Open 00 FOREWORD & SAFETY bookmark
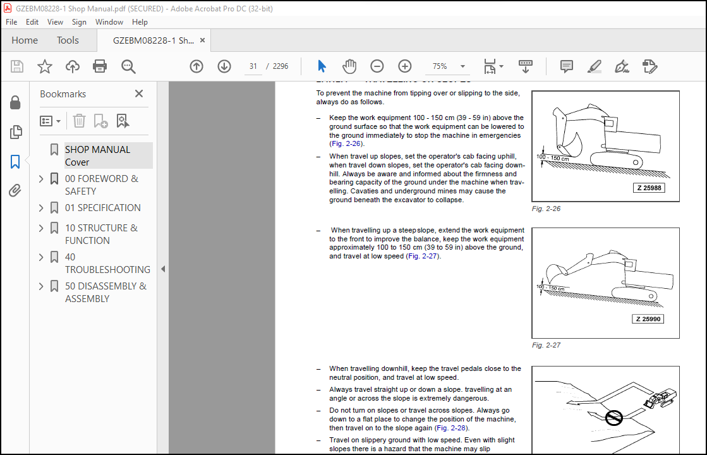 (102, 185)
